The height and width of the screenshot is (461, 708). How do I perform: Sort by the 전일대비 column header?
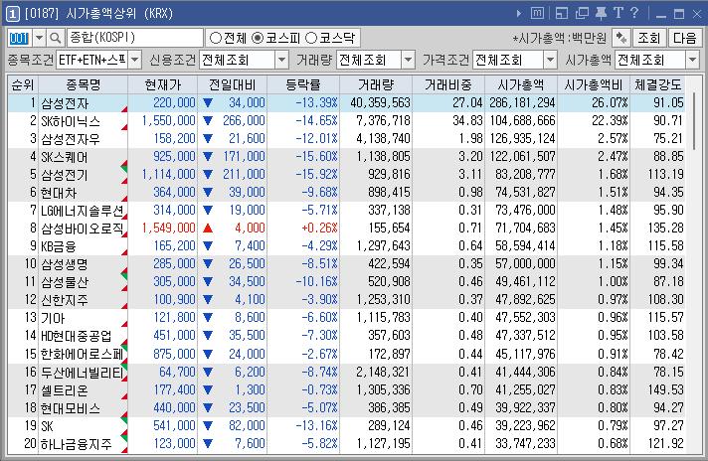[x=232, y=84]
